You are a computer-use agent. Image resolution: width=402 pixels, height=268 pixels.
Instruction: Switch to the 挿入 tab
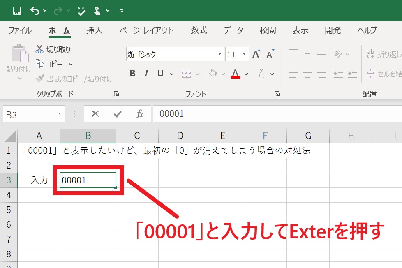pyautogui.click(x=95, y=30)
